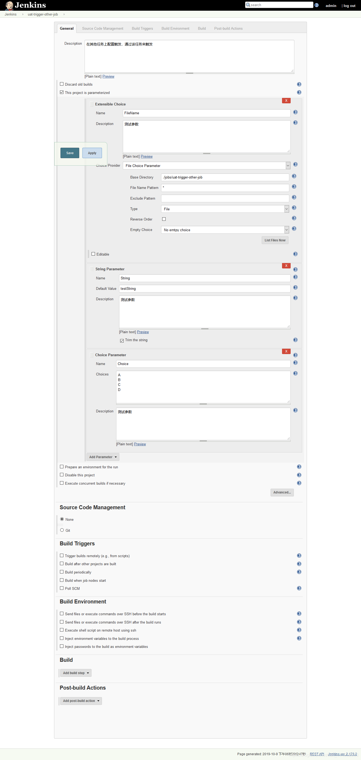361x760 pixels.
Task: Enable Build periodically trigger
Action: 62,572
